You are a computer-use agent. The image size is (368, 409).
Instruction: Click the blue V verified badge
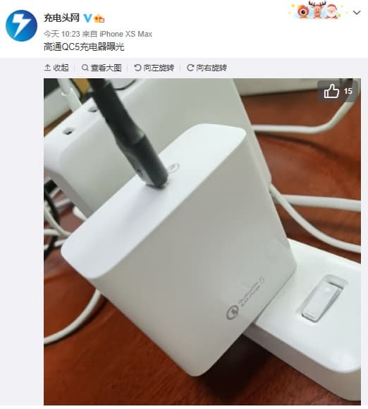coord(87,18)
